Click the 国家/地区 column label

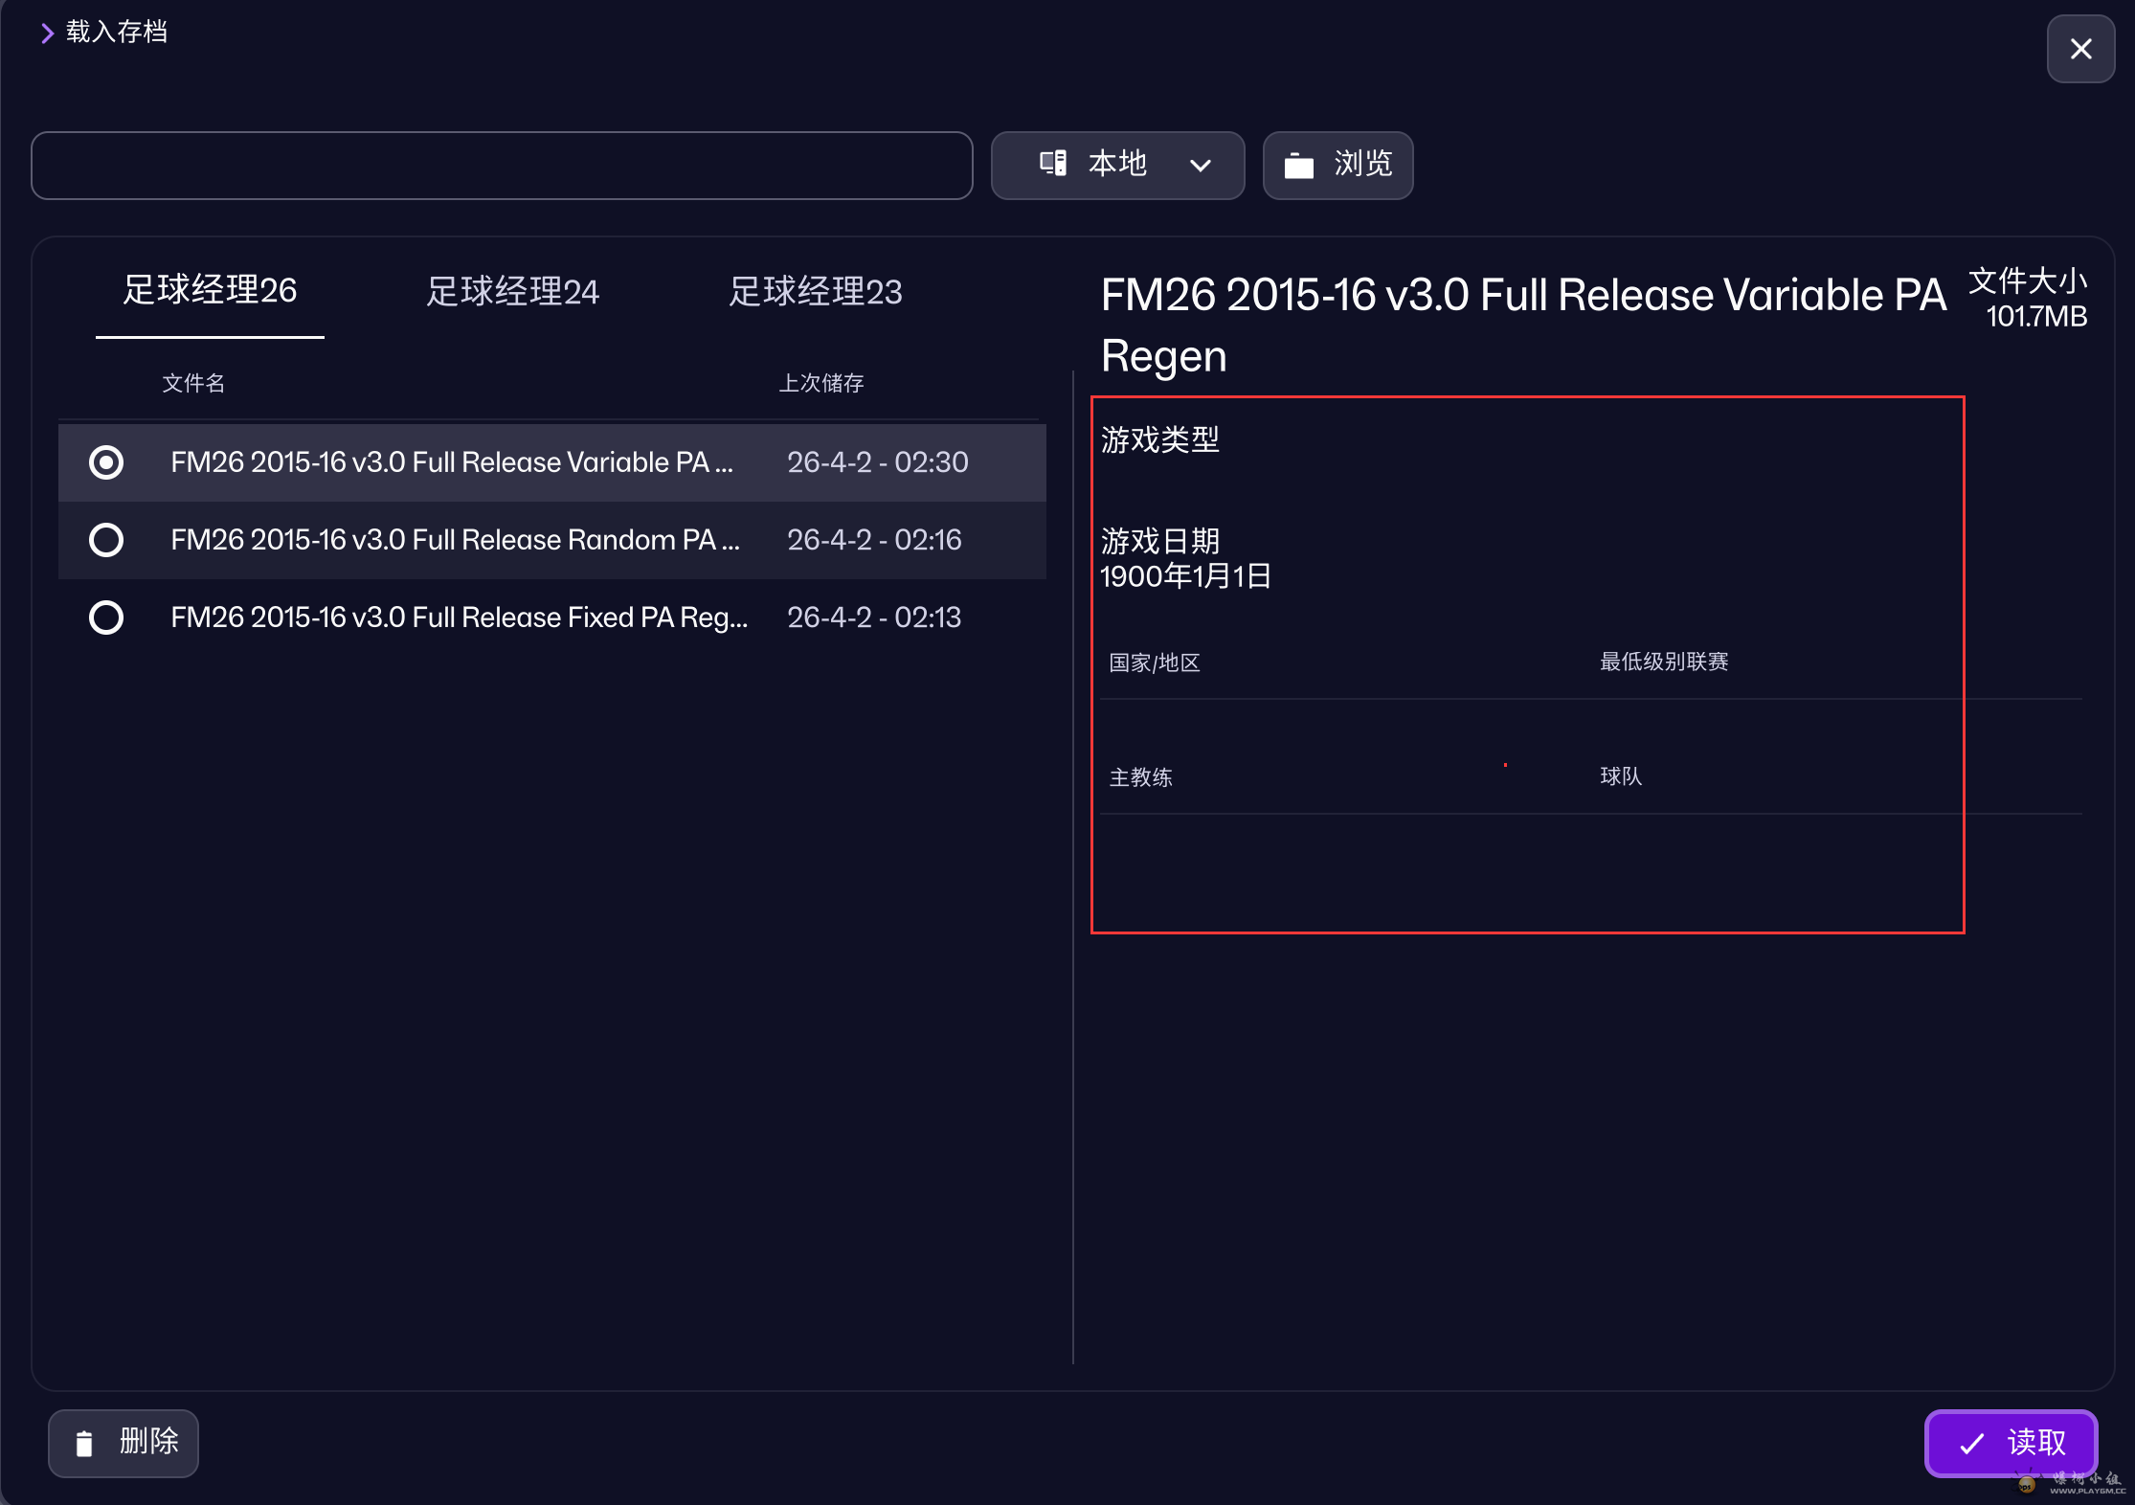pyautogui.click(x=1155, y=663)
